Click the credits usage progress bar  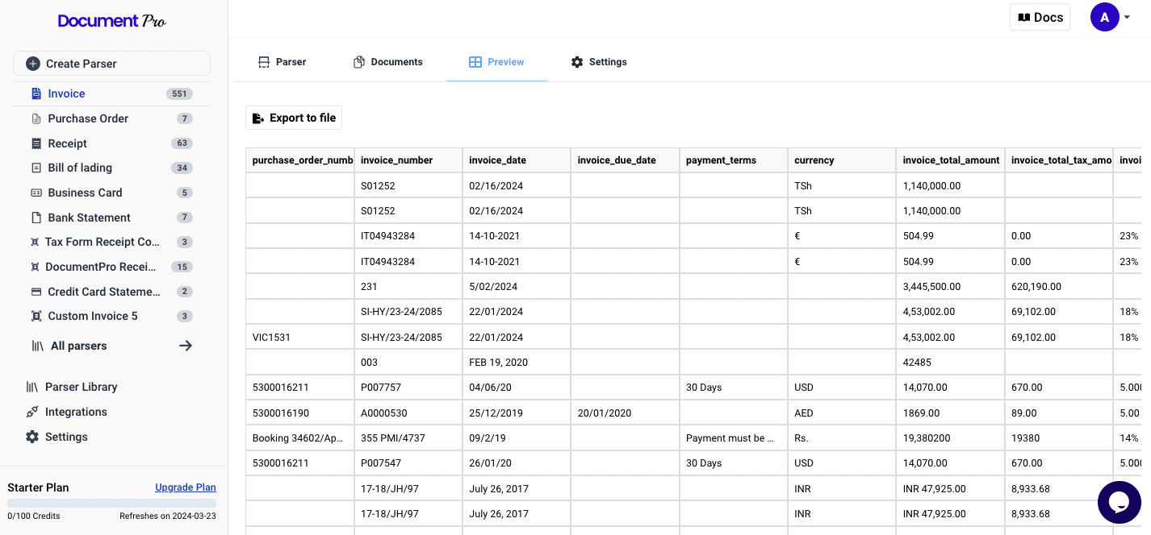[111, 504]
